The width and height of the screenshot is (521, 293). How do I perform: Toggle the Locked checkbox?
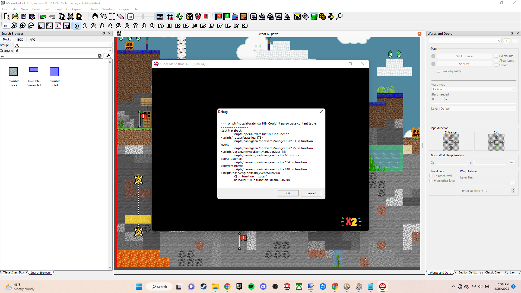[497, 65]
